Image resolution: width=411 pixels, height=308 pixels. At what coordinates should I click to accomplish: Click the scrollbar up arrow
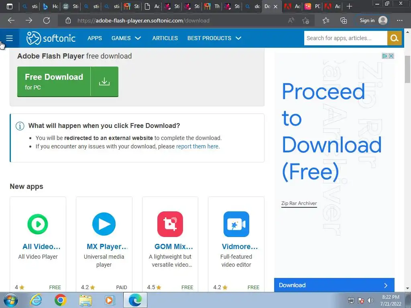pyautogui.click(x=407, y=32)
